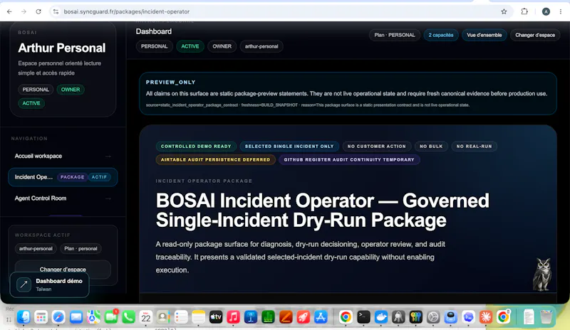Viewport: 570px width, 330px height.
Task: Click the arthur-personal chip in Workspace Actif
Action: click(36, 249)
